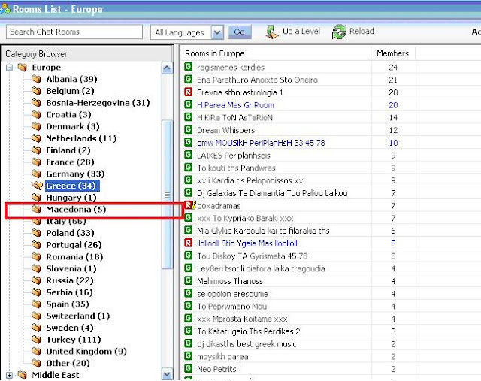Select the Switzerland (1) category
The image size is (481, 381).
[x=78, y=316]
